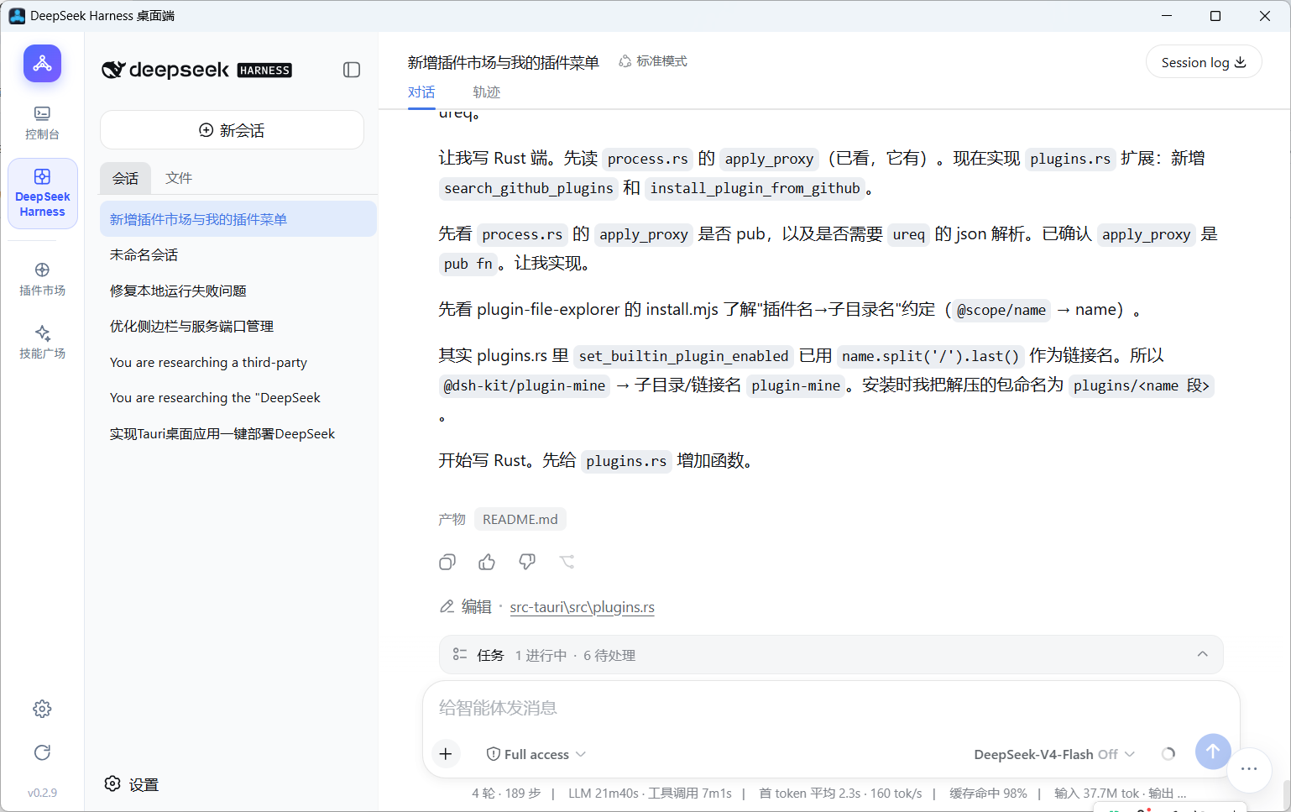Click the purple app logo icon
This screenshot has width=1291, height=812.
[42, 64]
